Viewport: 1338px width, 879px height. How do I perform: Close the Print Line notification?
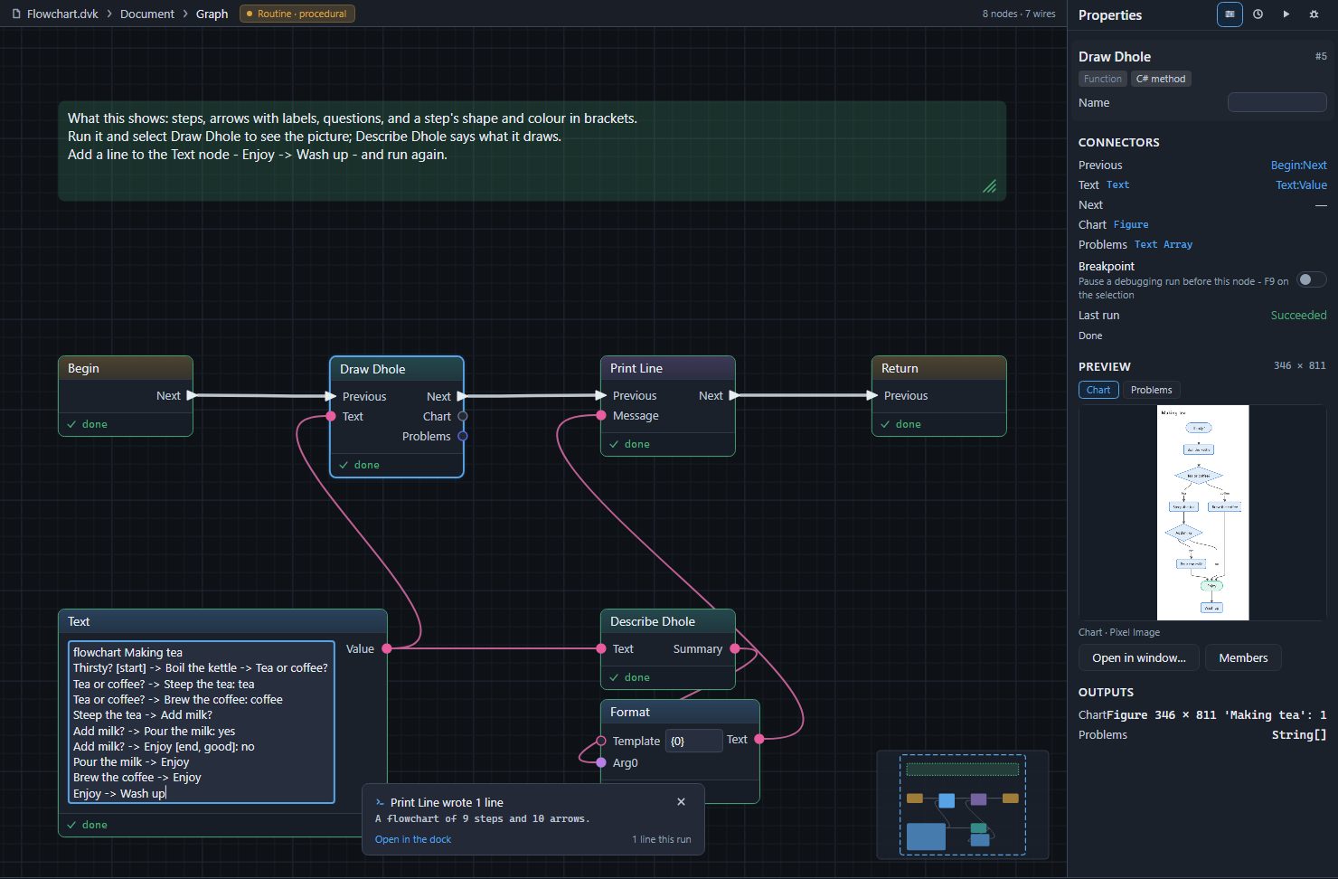[x=681, y=801]
